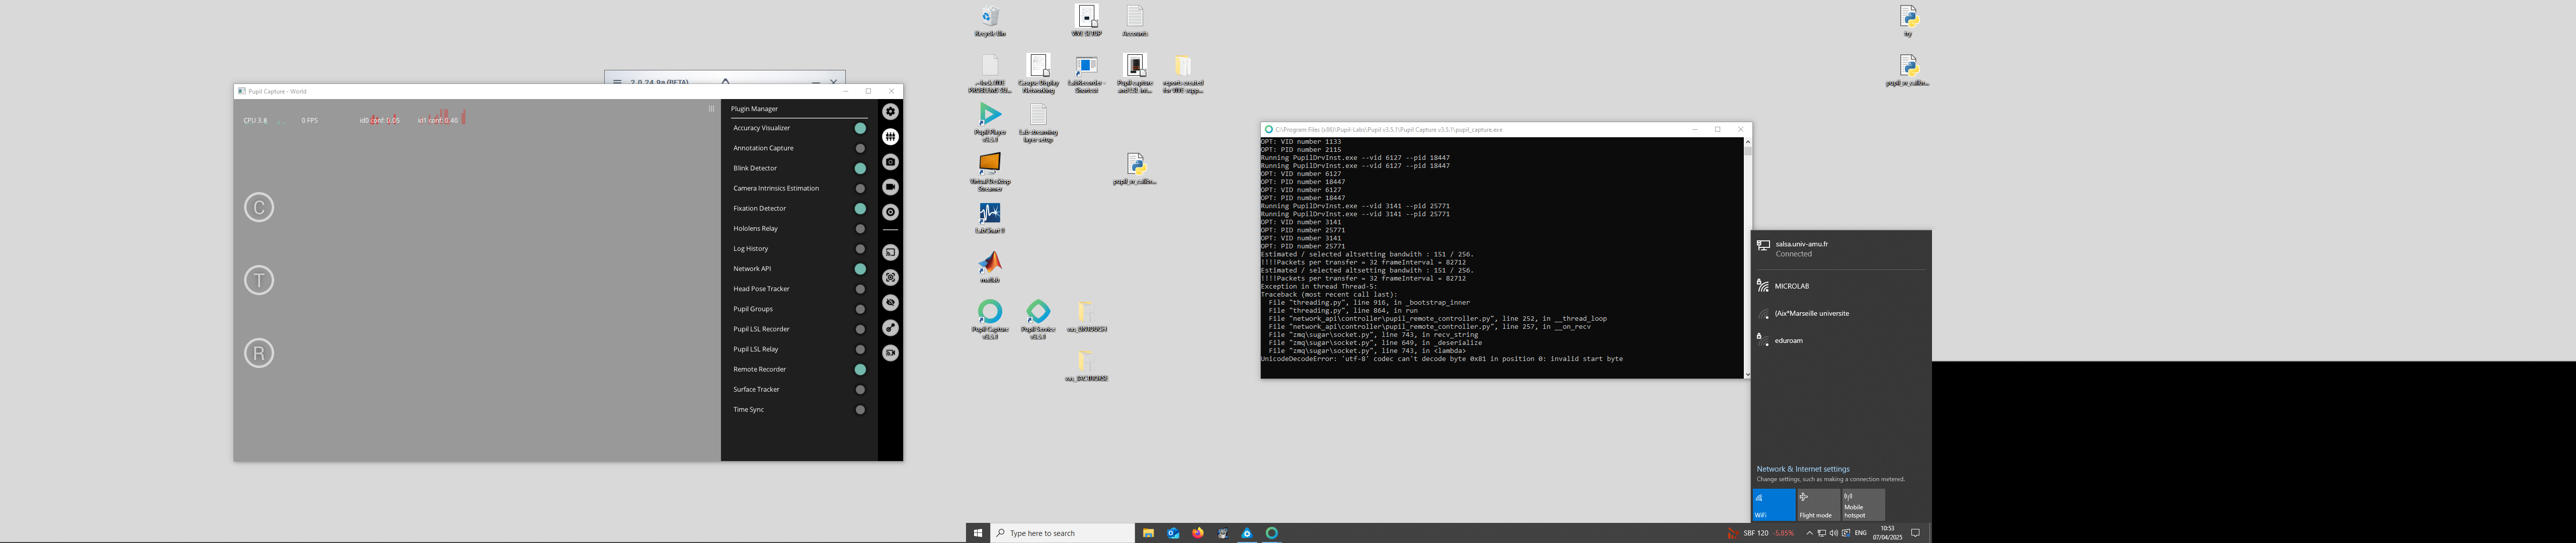Click the Windows Start button

click(978, 533)
